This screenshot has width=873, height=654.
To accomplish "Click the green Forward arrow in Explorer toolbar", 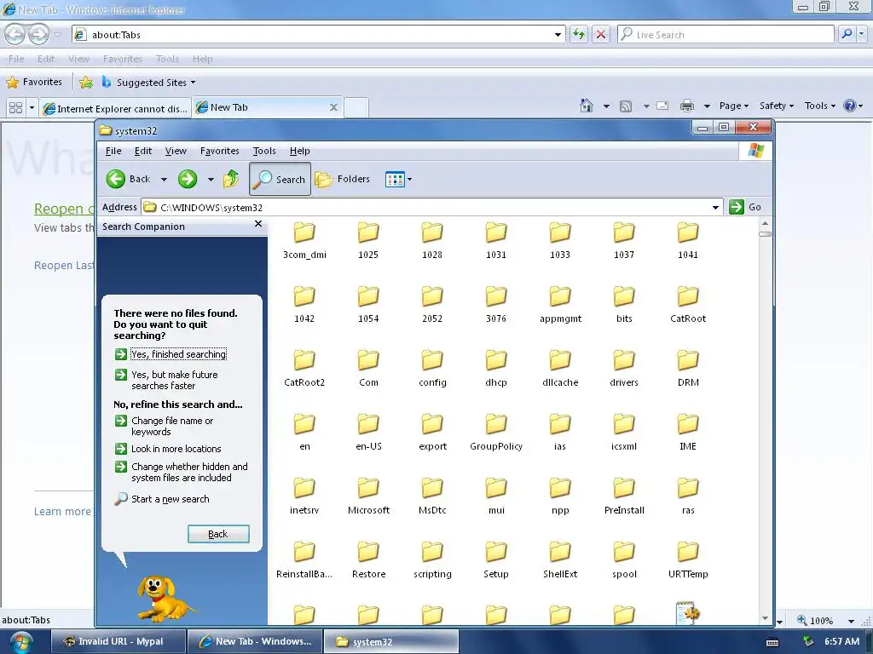I will click(x=188, y=179).
